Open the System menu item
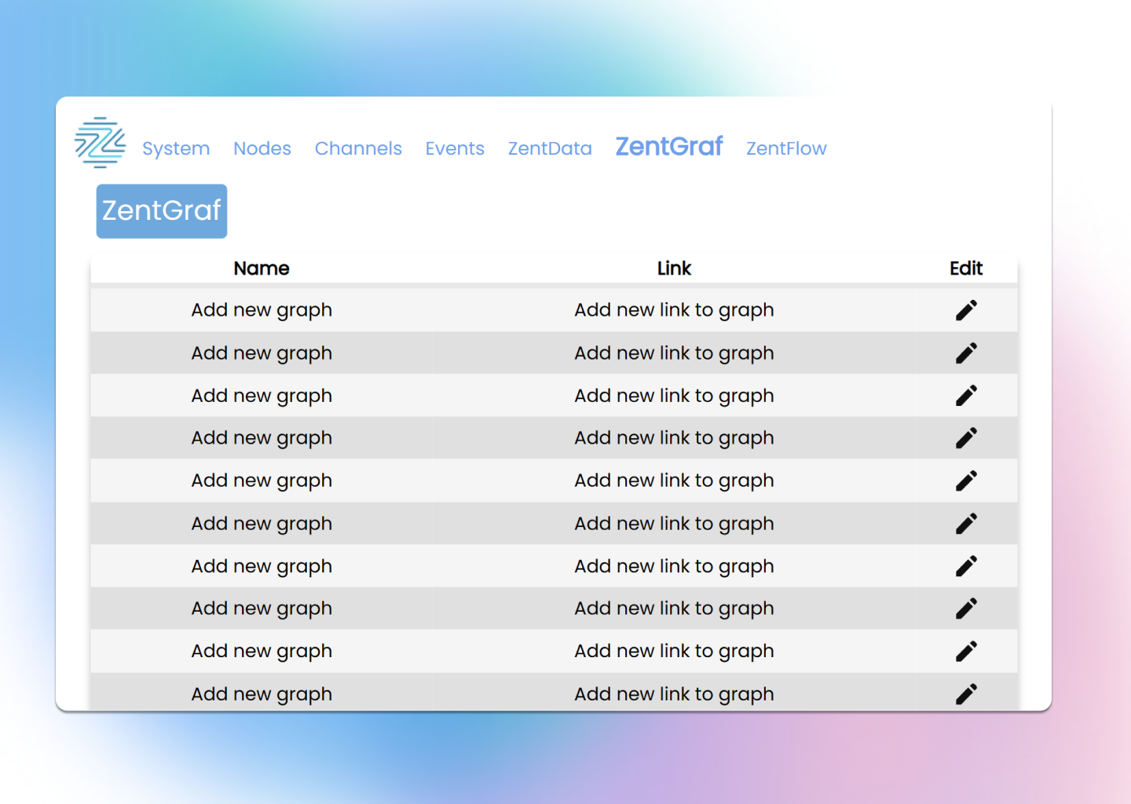Screen dimensions: 1131x804 (176, 148)
